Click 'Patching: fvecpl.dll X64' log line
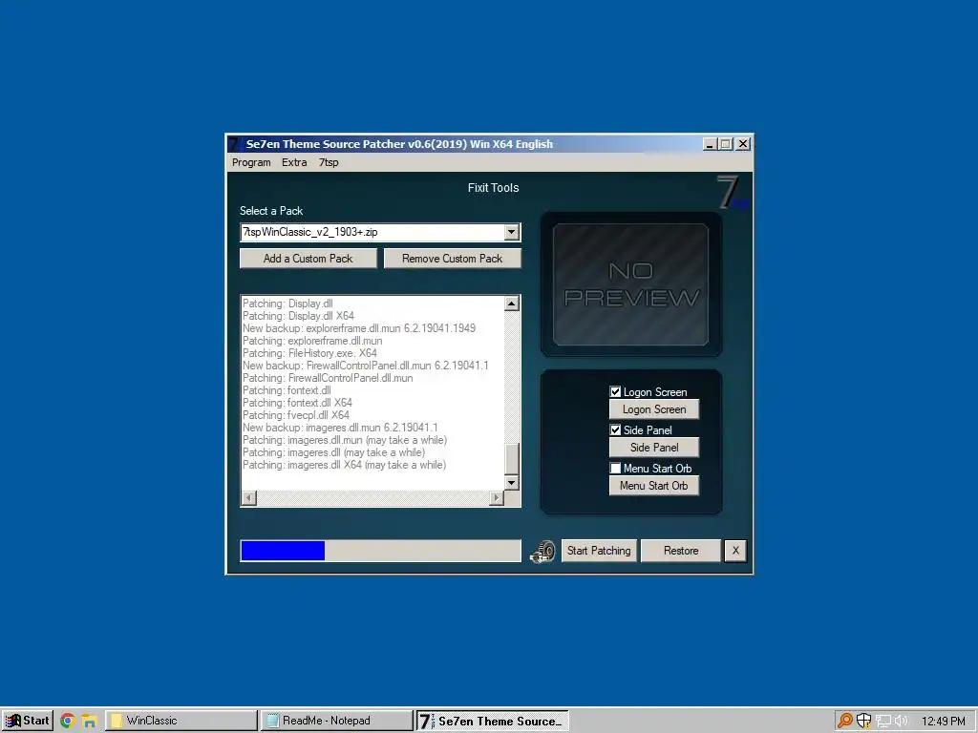 pos(296,415)
